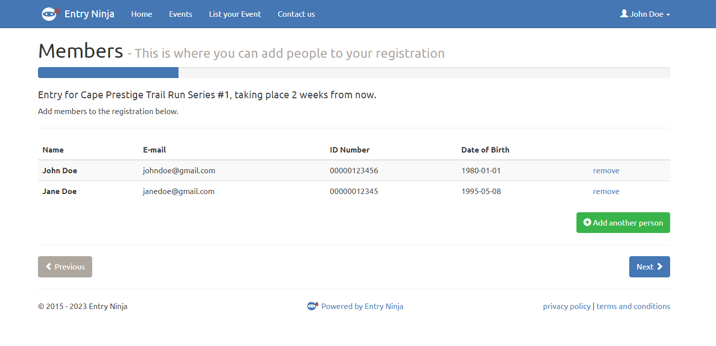
Task: Remove Jane Doe from the registration
Action: [606, 192]
